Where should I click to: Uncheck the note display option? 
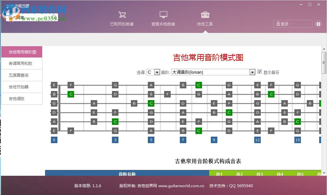(x=259, y=72)
